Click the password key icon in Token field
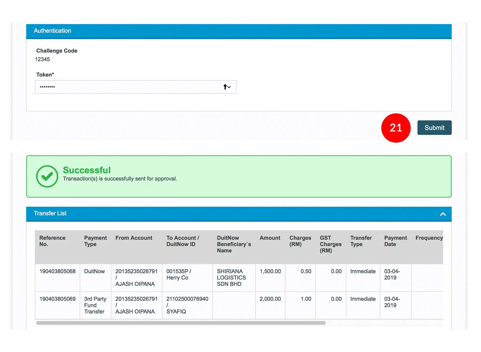The width and height of the screenshot is (481, 352). coord(227,87)
